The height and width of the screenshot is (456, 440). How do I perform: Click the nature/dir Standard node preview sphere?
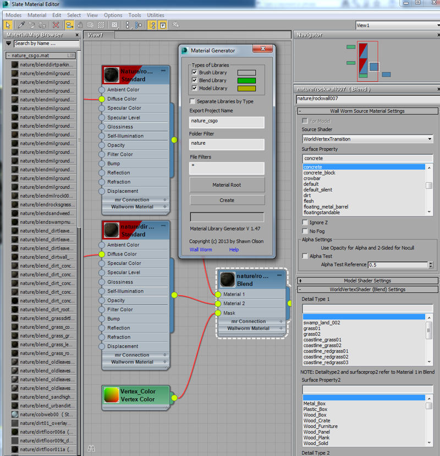coord(111,230)
